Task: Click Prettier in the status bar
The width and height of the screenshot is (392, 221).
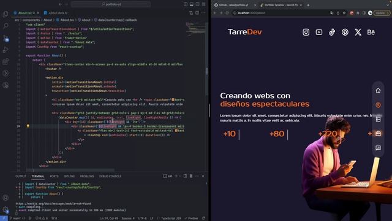Action: pyautogui.click(x=191, y=219)
